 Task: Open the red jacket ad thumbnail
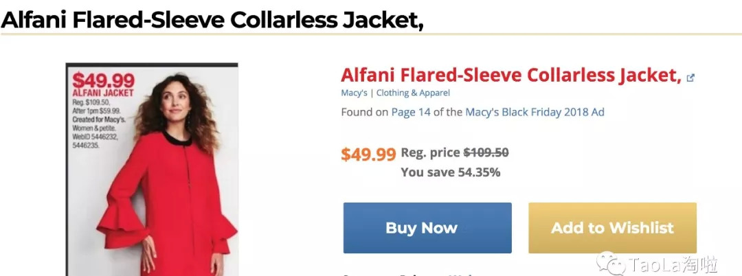151,170
